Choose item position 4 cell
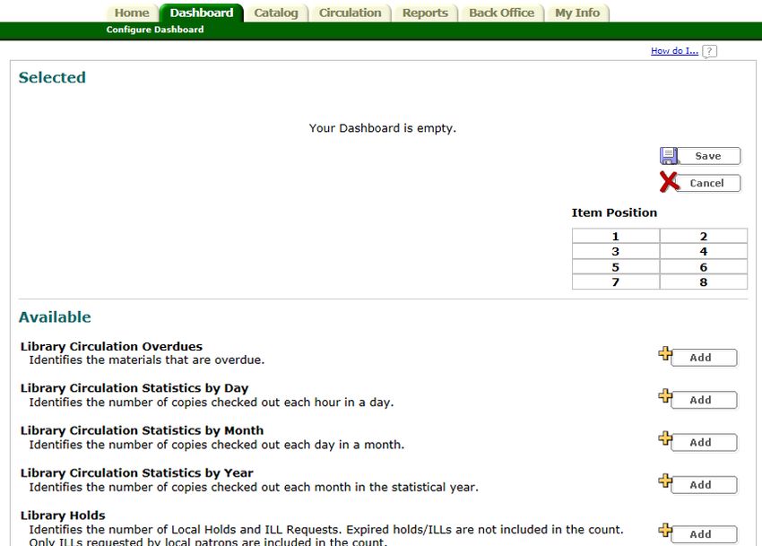Image resolution: width=762 pixels, height=546 pixels. tap(703, 251)
